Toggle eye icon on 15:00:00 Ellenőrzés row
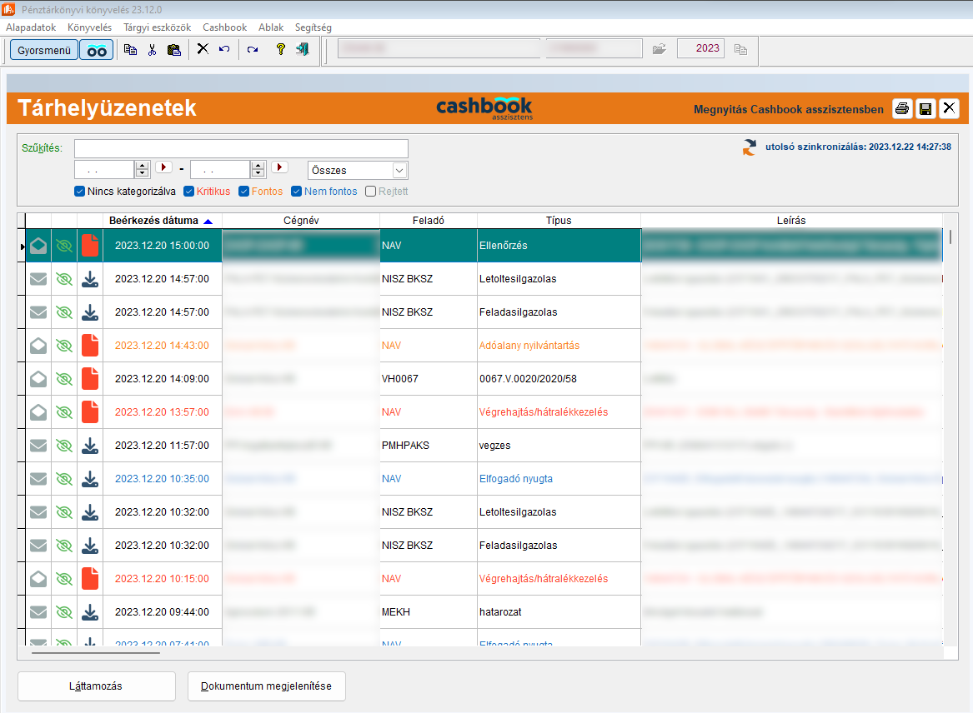973x713 pixels. (64, 246)
